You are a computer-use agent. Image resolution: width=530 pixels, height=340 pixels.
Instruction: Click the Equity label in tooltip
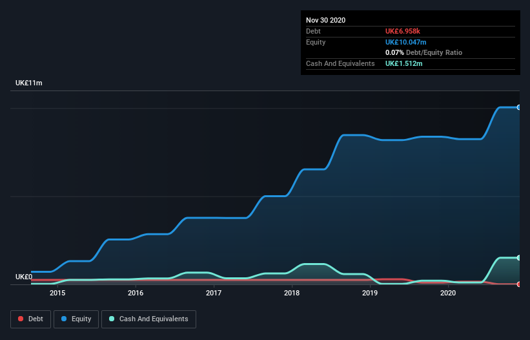click(x=316, y=42)
